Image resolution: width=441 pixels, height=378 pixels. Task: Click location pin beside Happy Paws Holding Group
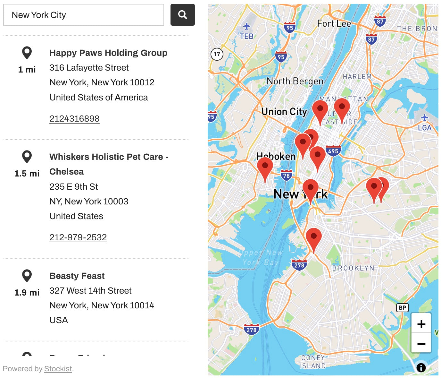27,53
